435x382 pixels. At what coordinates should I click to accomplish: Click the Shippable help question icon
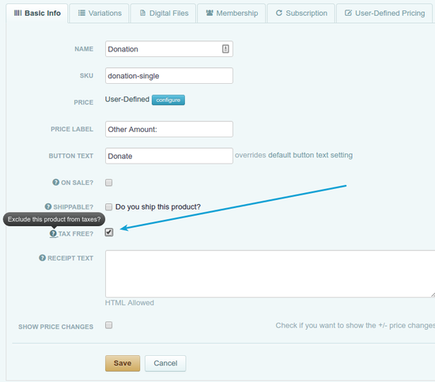coord(48,206)
